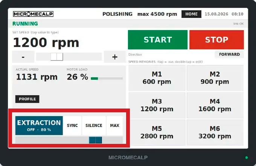Click the set speed slider handle

(x=56, y=57)
